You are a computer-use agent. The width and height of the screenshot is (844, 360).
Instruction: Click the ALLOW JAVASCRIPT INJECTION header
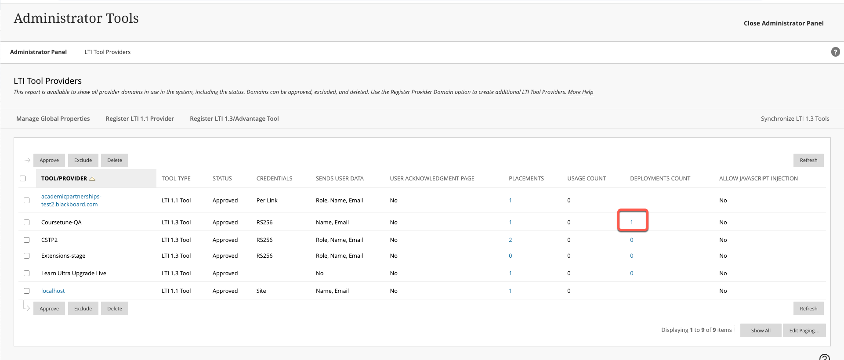[758, 178]
